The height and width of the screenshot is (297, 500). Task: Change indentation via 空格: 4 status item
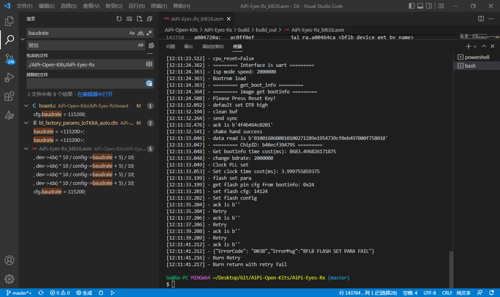click(x=410, y=293)
